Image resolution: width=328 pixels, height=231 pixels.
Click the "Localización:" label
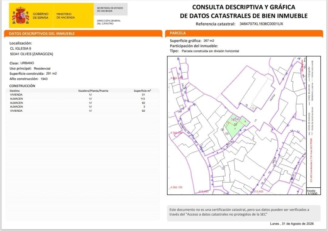pos(21,43)
